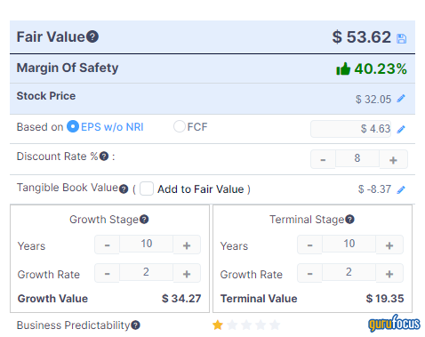Edit Tangible Book Value with pencil icon
Screen dimensions: 425x337
(x=401, y=189)
